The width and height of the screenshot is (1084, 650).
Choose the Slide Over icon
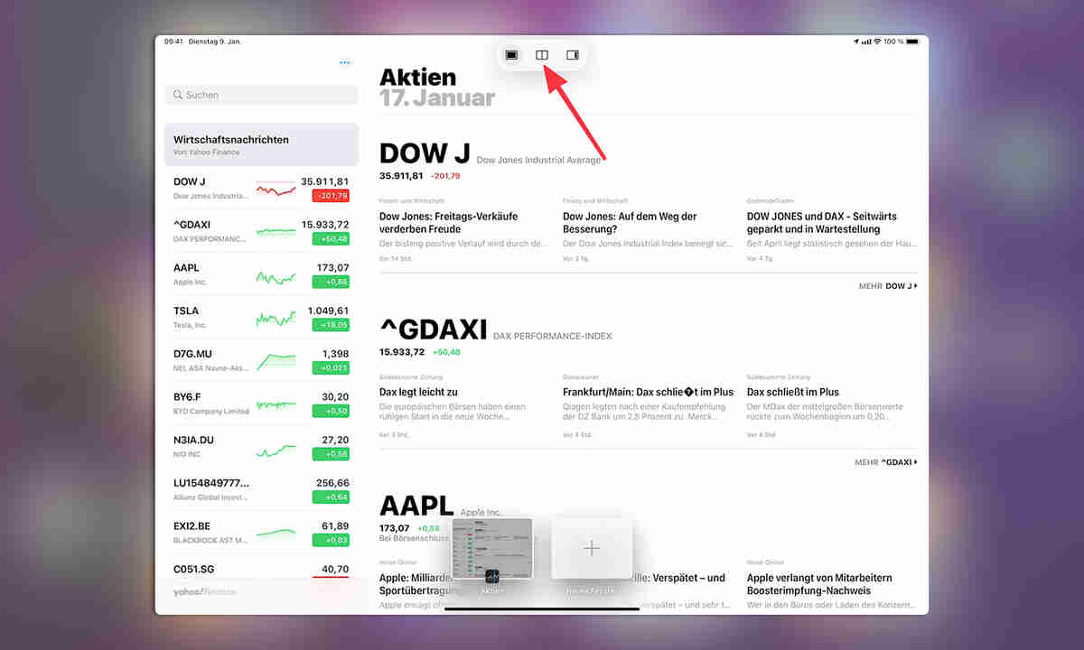pyautogui.click(x=571, y=54)
